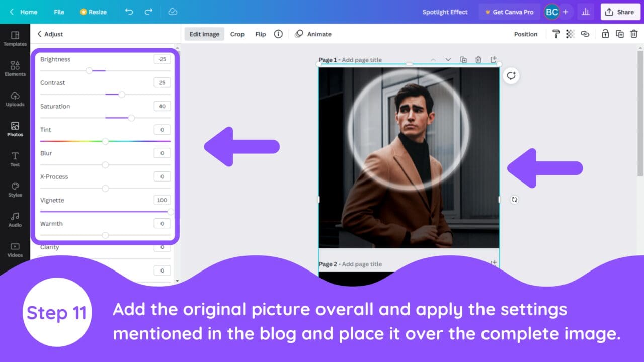Switch to the Crop tab
Image resolution: width=644 pixels, height=362 pixels.
coord(237,34)
